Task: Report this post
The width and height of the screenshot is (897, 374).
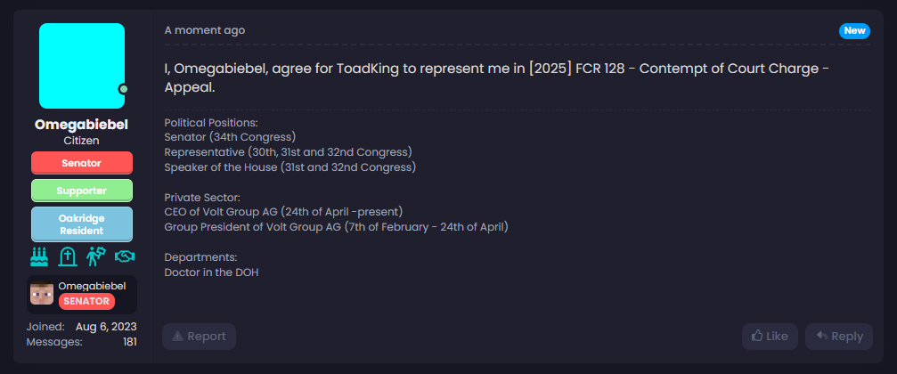Action: [199, 337]
